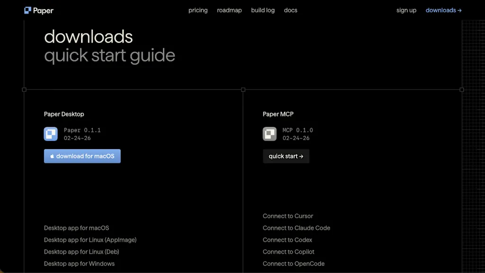Image resolution: width=485 pixels, height=273 pixels.
Task: Click the grey Paper MCP app icon
Action: (x=269, y=134)
